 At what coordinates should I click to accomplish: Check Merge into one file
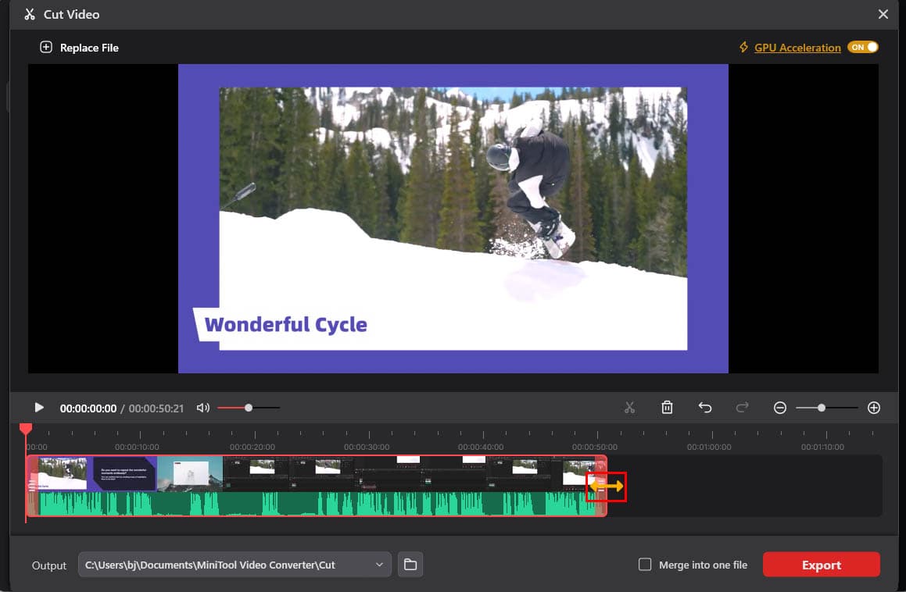coord(645,565)
